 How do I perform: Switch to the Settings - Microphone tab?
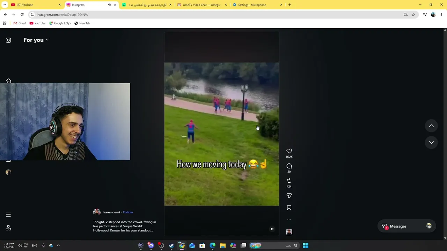[257, 5]
